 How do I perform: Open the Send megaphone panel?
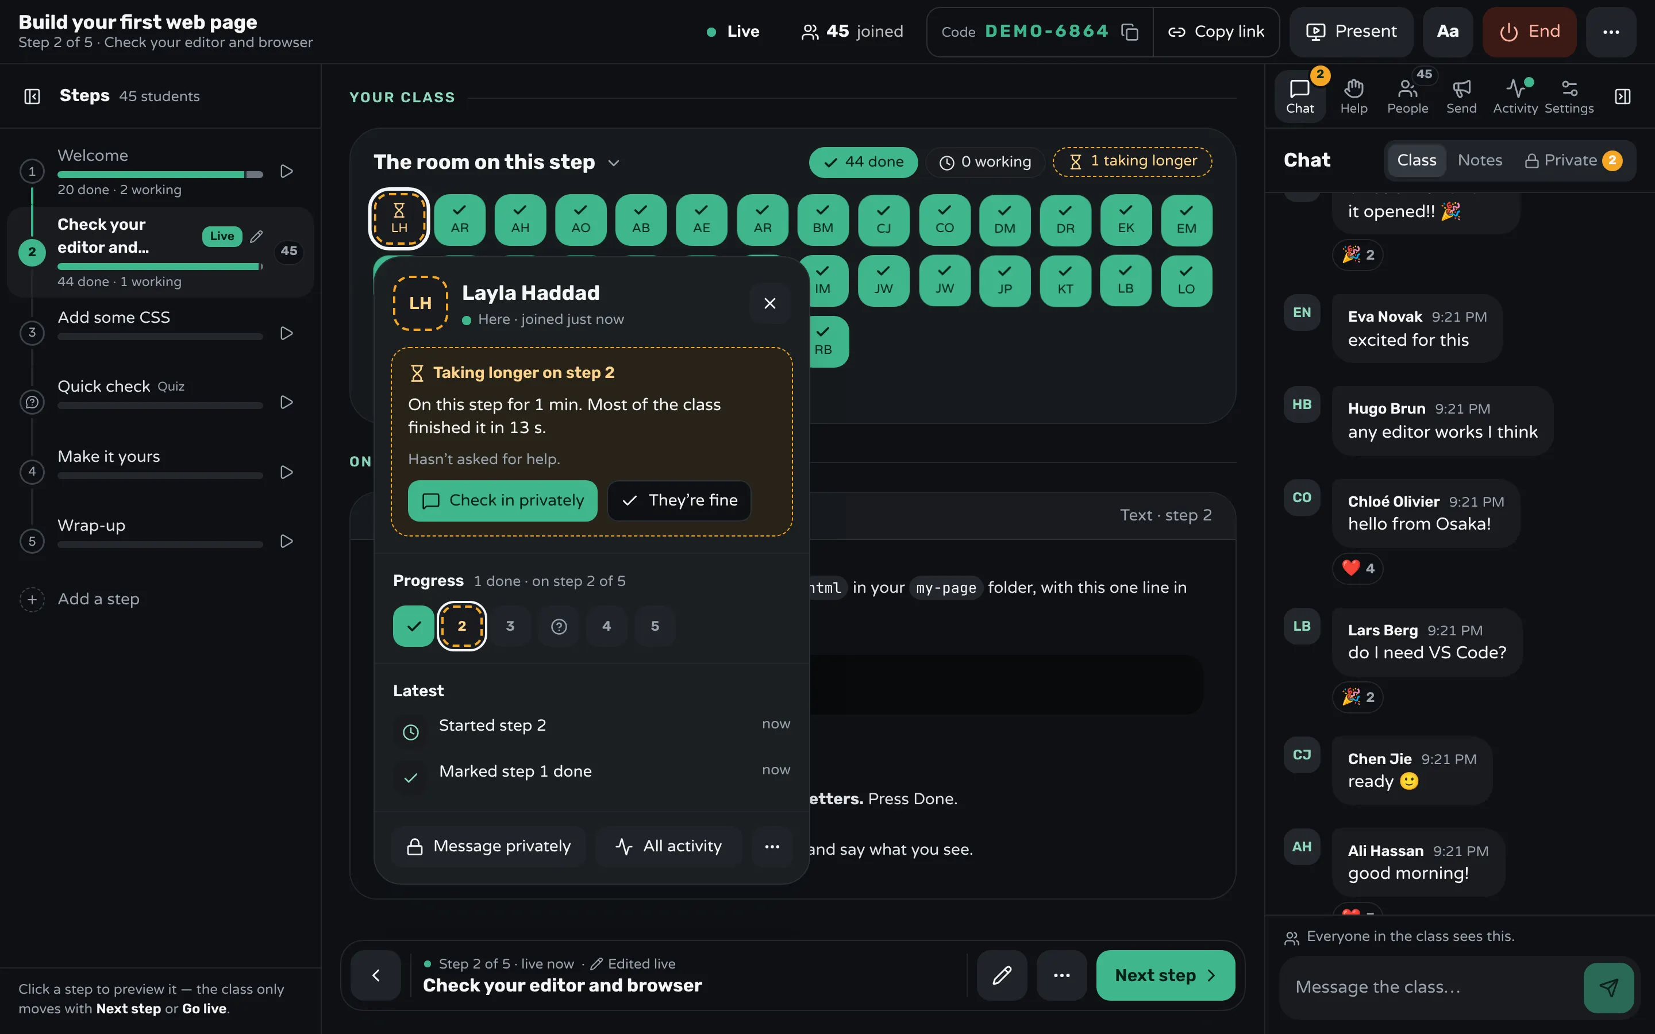tap(1461, 97)
